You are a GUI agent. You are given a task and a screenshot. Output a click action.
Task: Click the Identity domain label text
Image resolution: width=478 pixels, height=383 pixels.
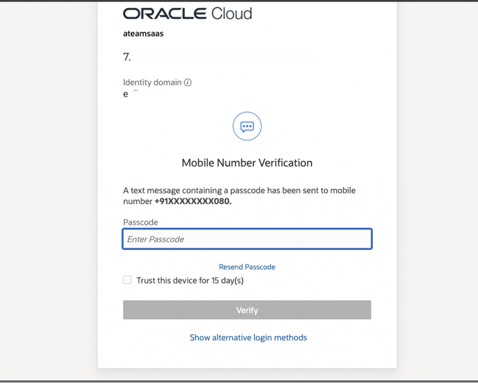tap(152, 83)
